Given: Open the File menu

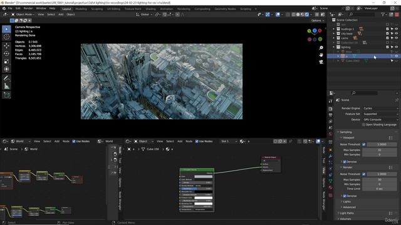Looking at the screenshot, I should pyautogui.click(x=10, y=8).
